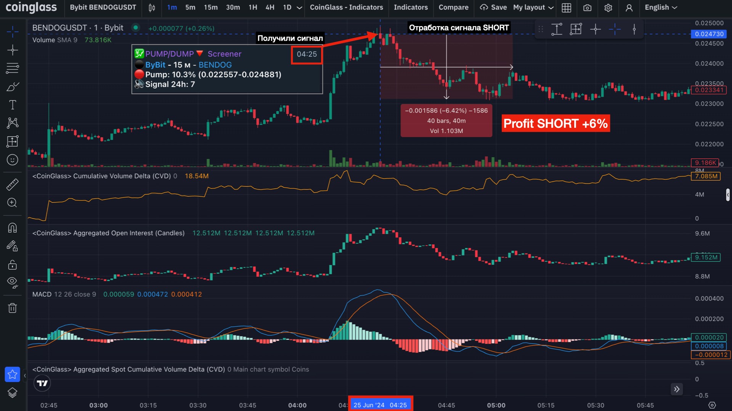Take chart snapshot with camera icon
The image size is (732, 411).
click(x=587, y=8)
